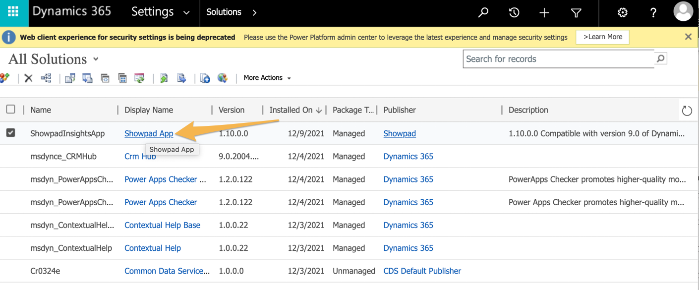Click the blue info icon in banner

9,37
